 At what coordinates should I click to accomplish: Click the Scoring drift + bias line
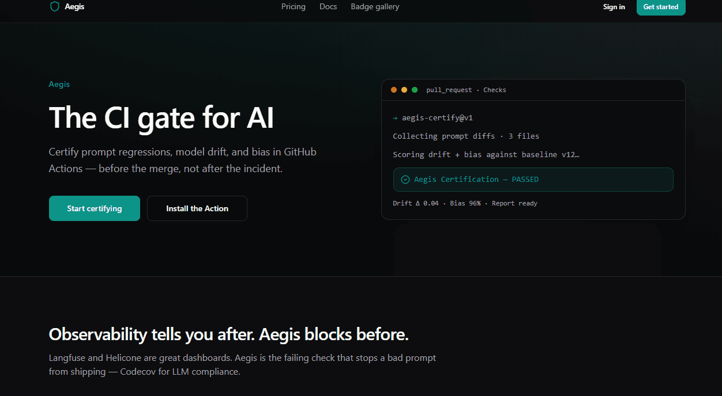tap(486, 154)
